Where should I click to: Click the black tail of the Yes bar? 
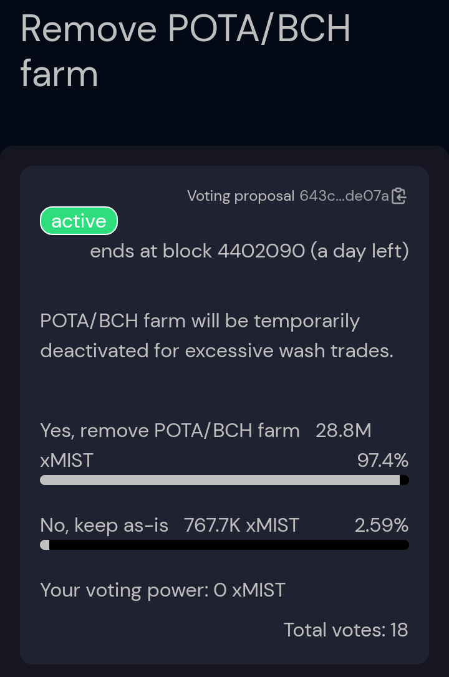[x=404, y=480]
